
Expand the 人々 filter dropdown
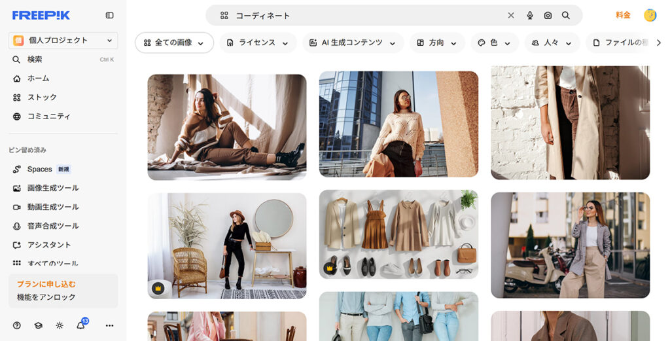pyautogui.click(x=552, y=43)
